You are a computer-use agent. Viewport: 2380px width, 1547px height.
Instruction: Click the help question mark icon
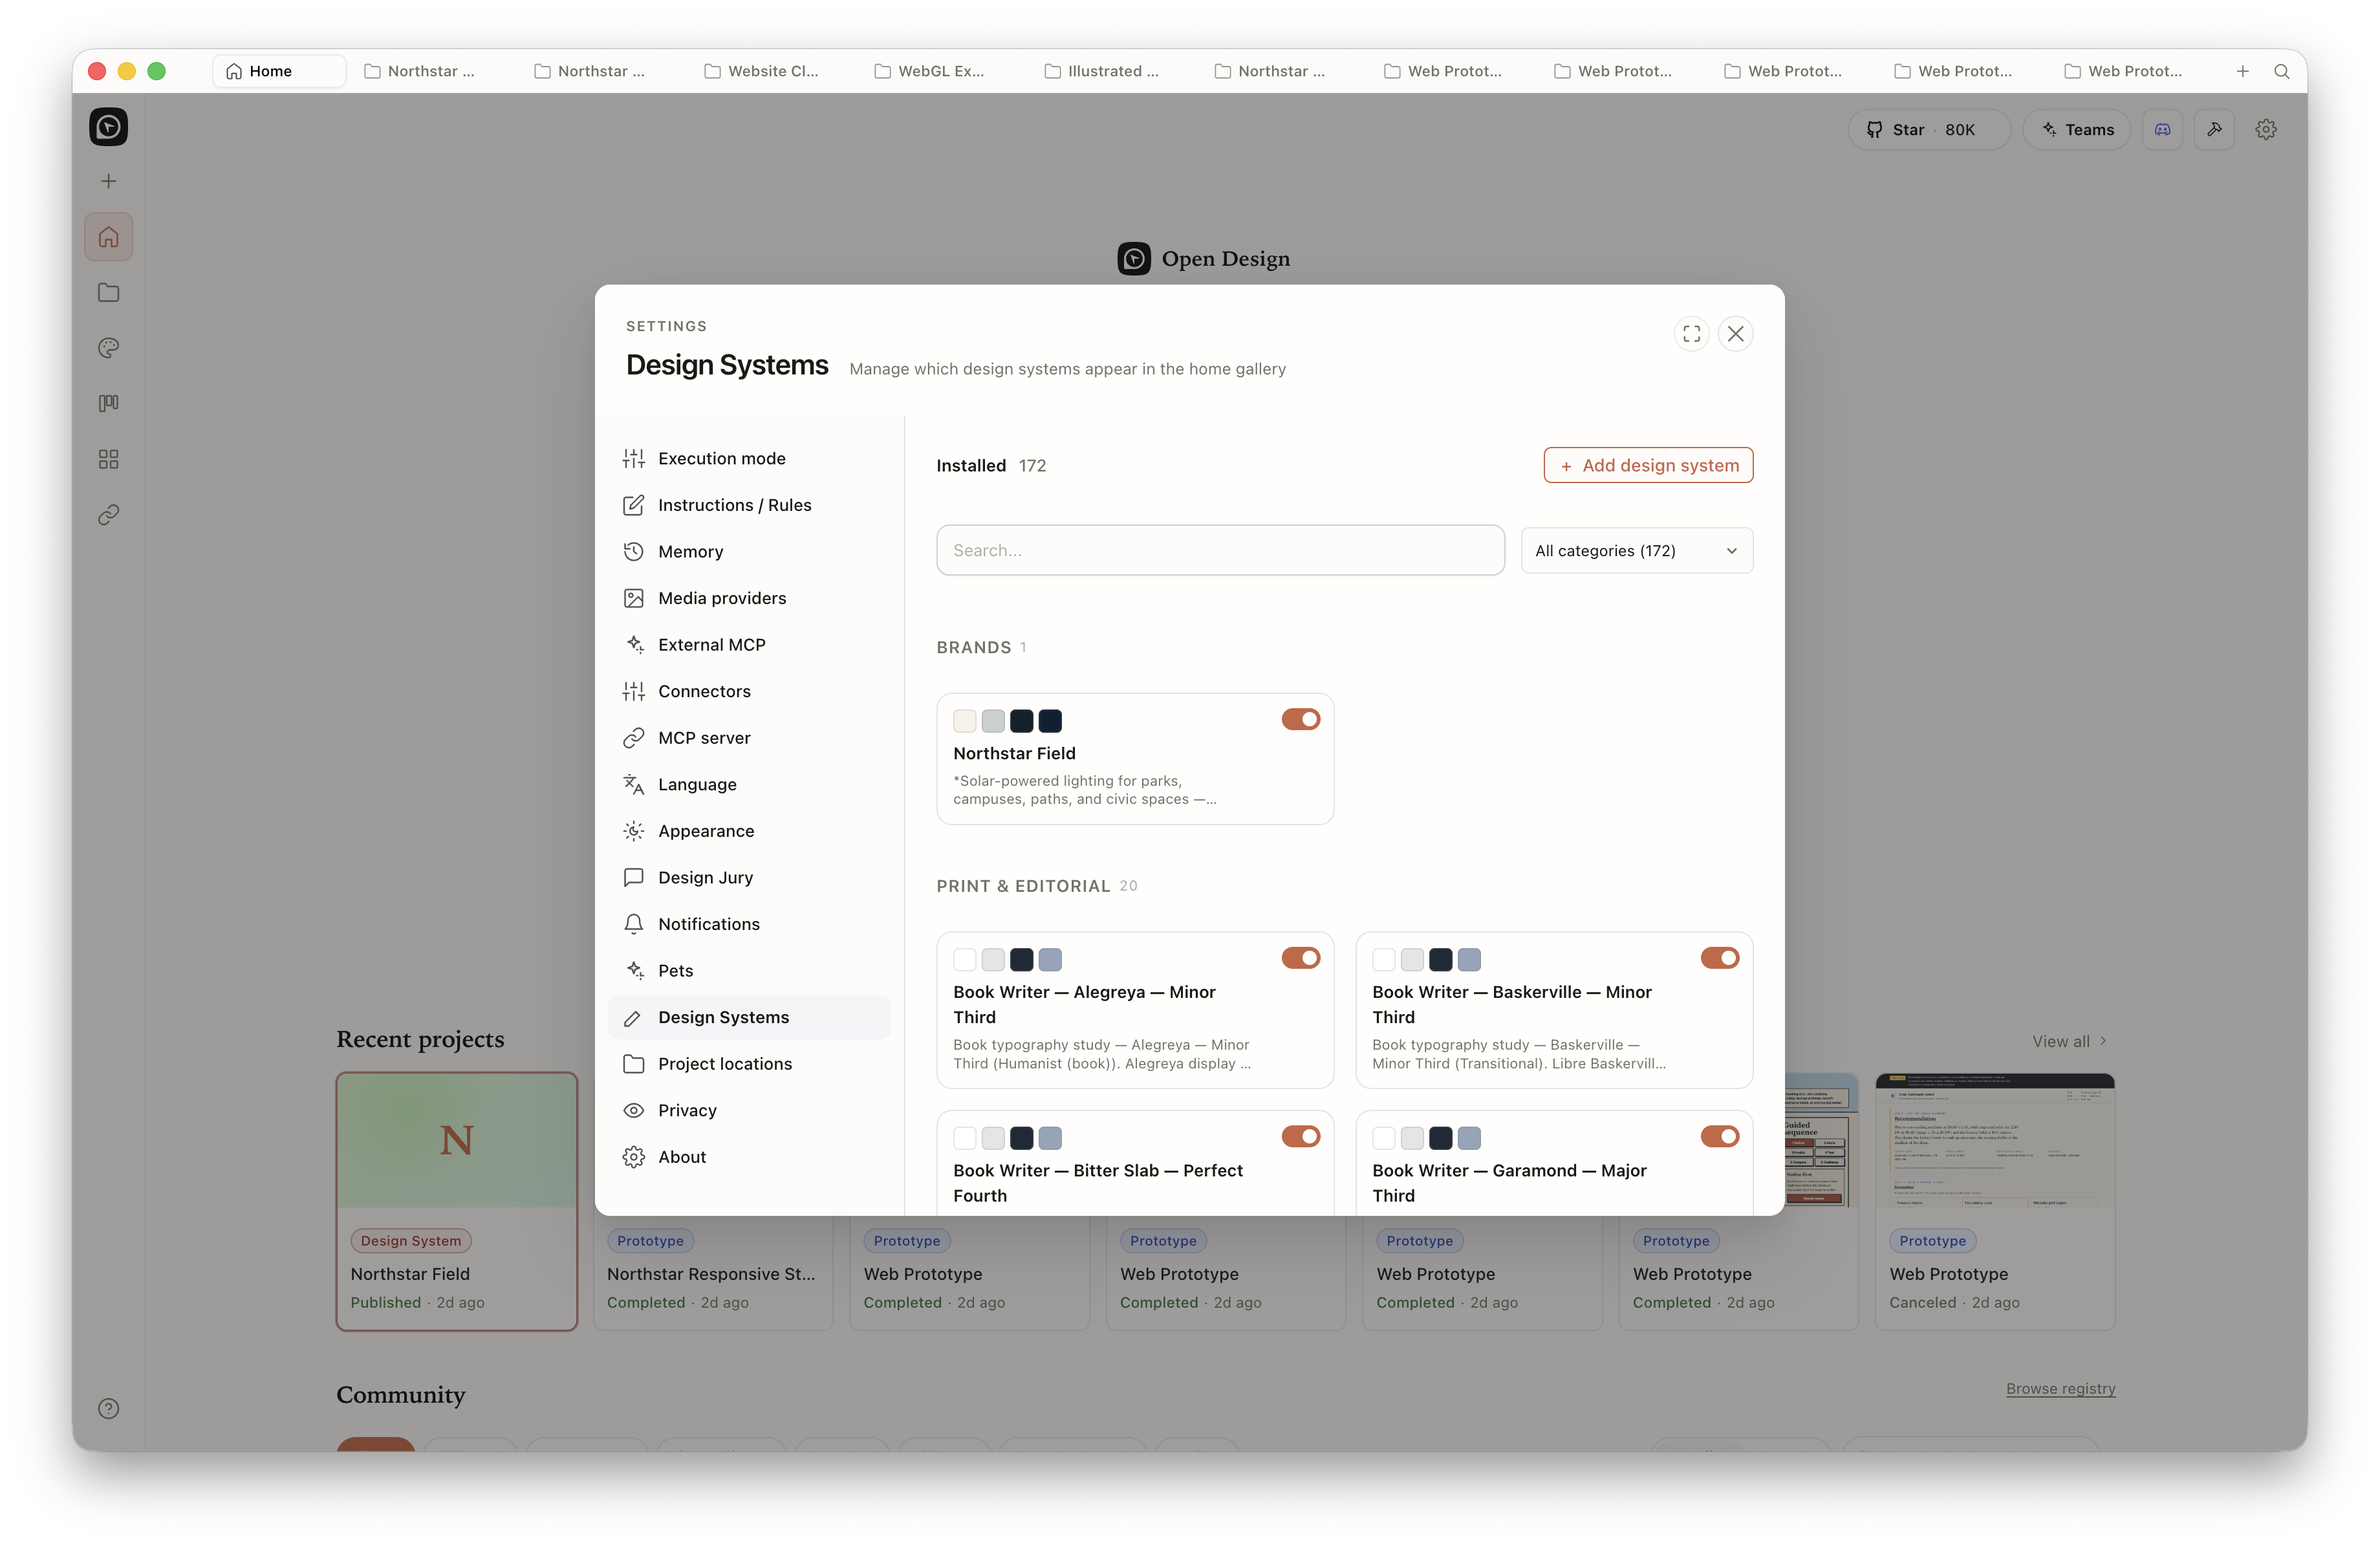coord(108,1408)
